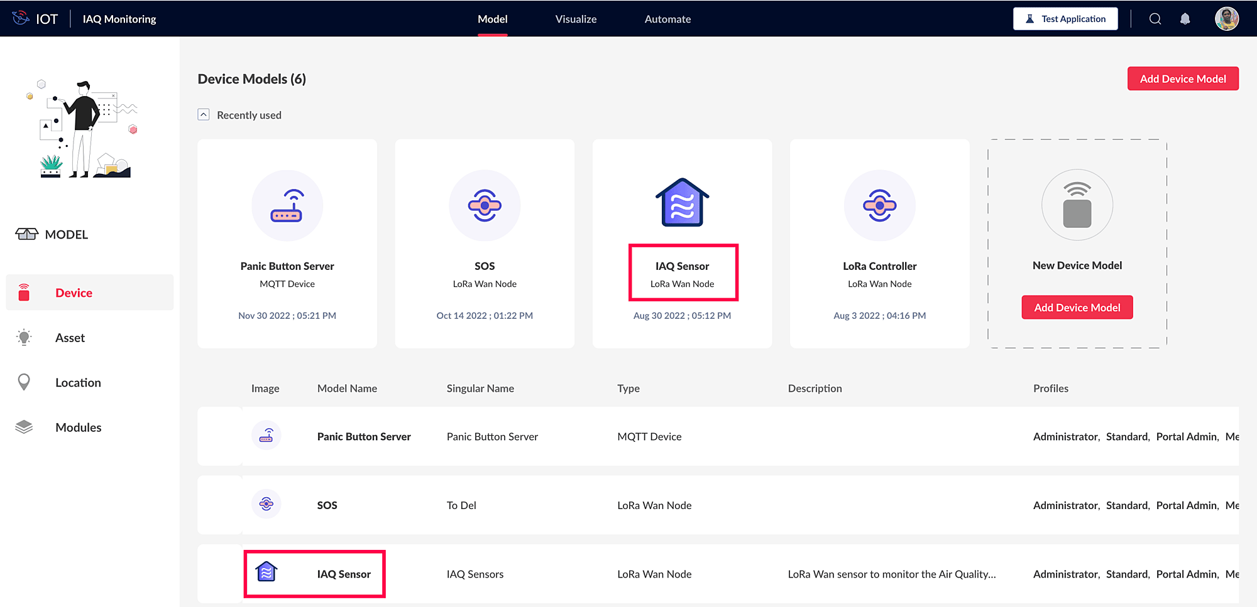The height and width of the screenshot is (607, 1257).
Task: Switch to the Automate tab
Action: 667,19
